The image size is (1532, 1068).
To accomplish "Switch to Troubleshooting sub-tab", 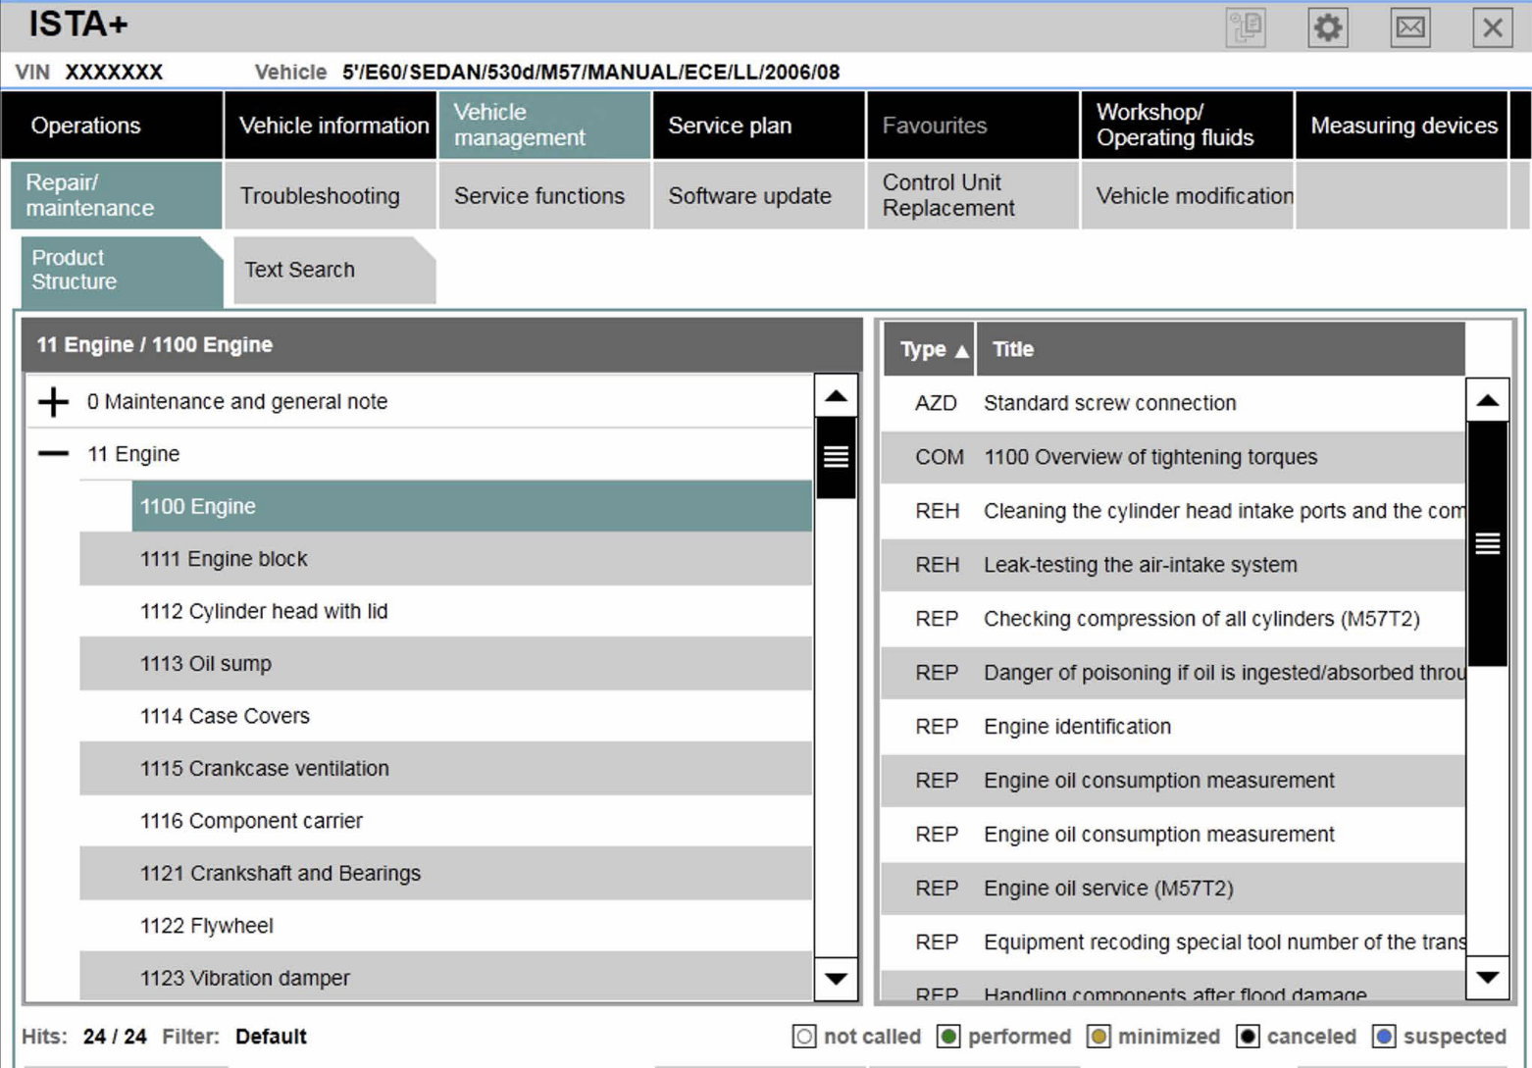I will click(331, 195).
